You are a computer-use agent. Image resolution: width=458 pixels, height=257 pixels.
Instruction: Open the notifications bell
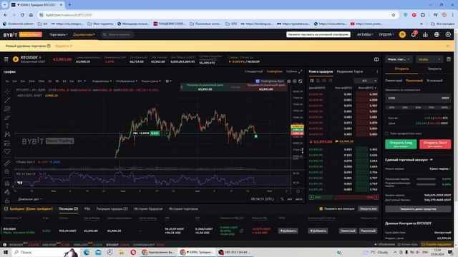coord(414,35)
